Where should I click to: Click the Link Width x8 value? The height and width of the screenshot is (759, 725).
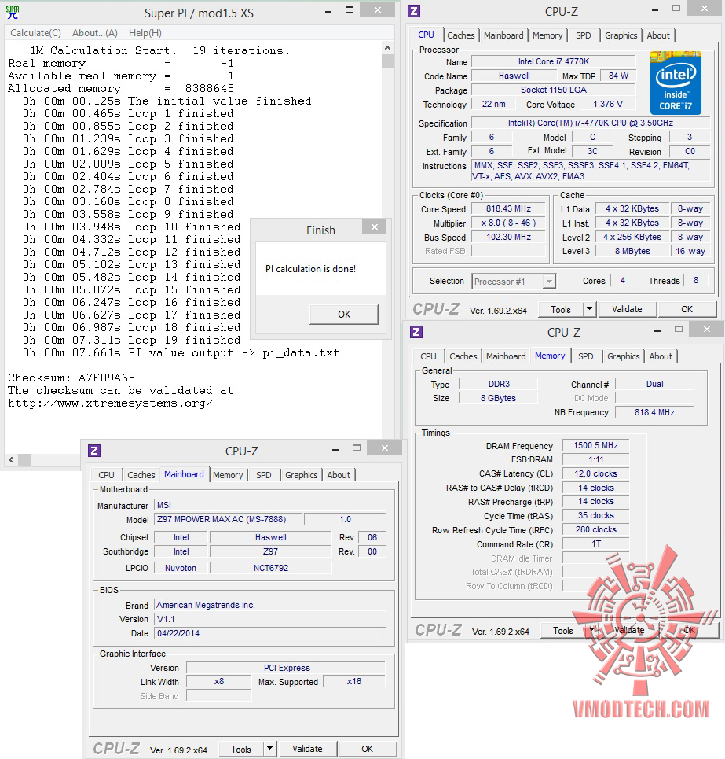coord(219,682)
